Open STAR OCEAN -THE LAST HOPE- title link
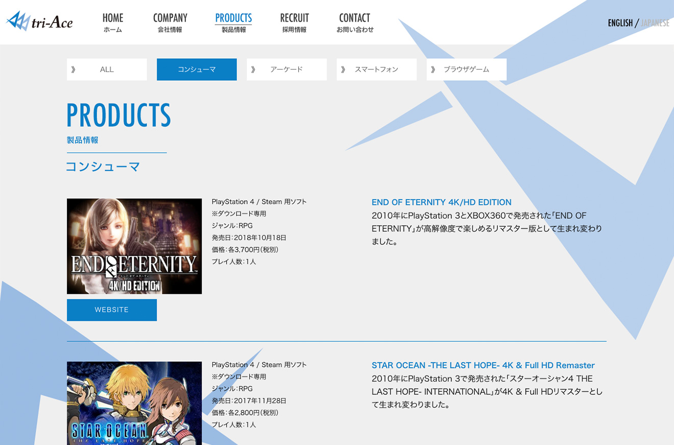674x445 pixels. [483, 365]
